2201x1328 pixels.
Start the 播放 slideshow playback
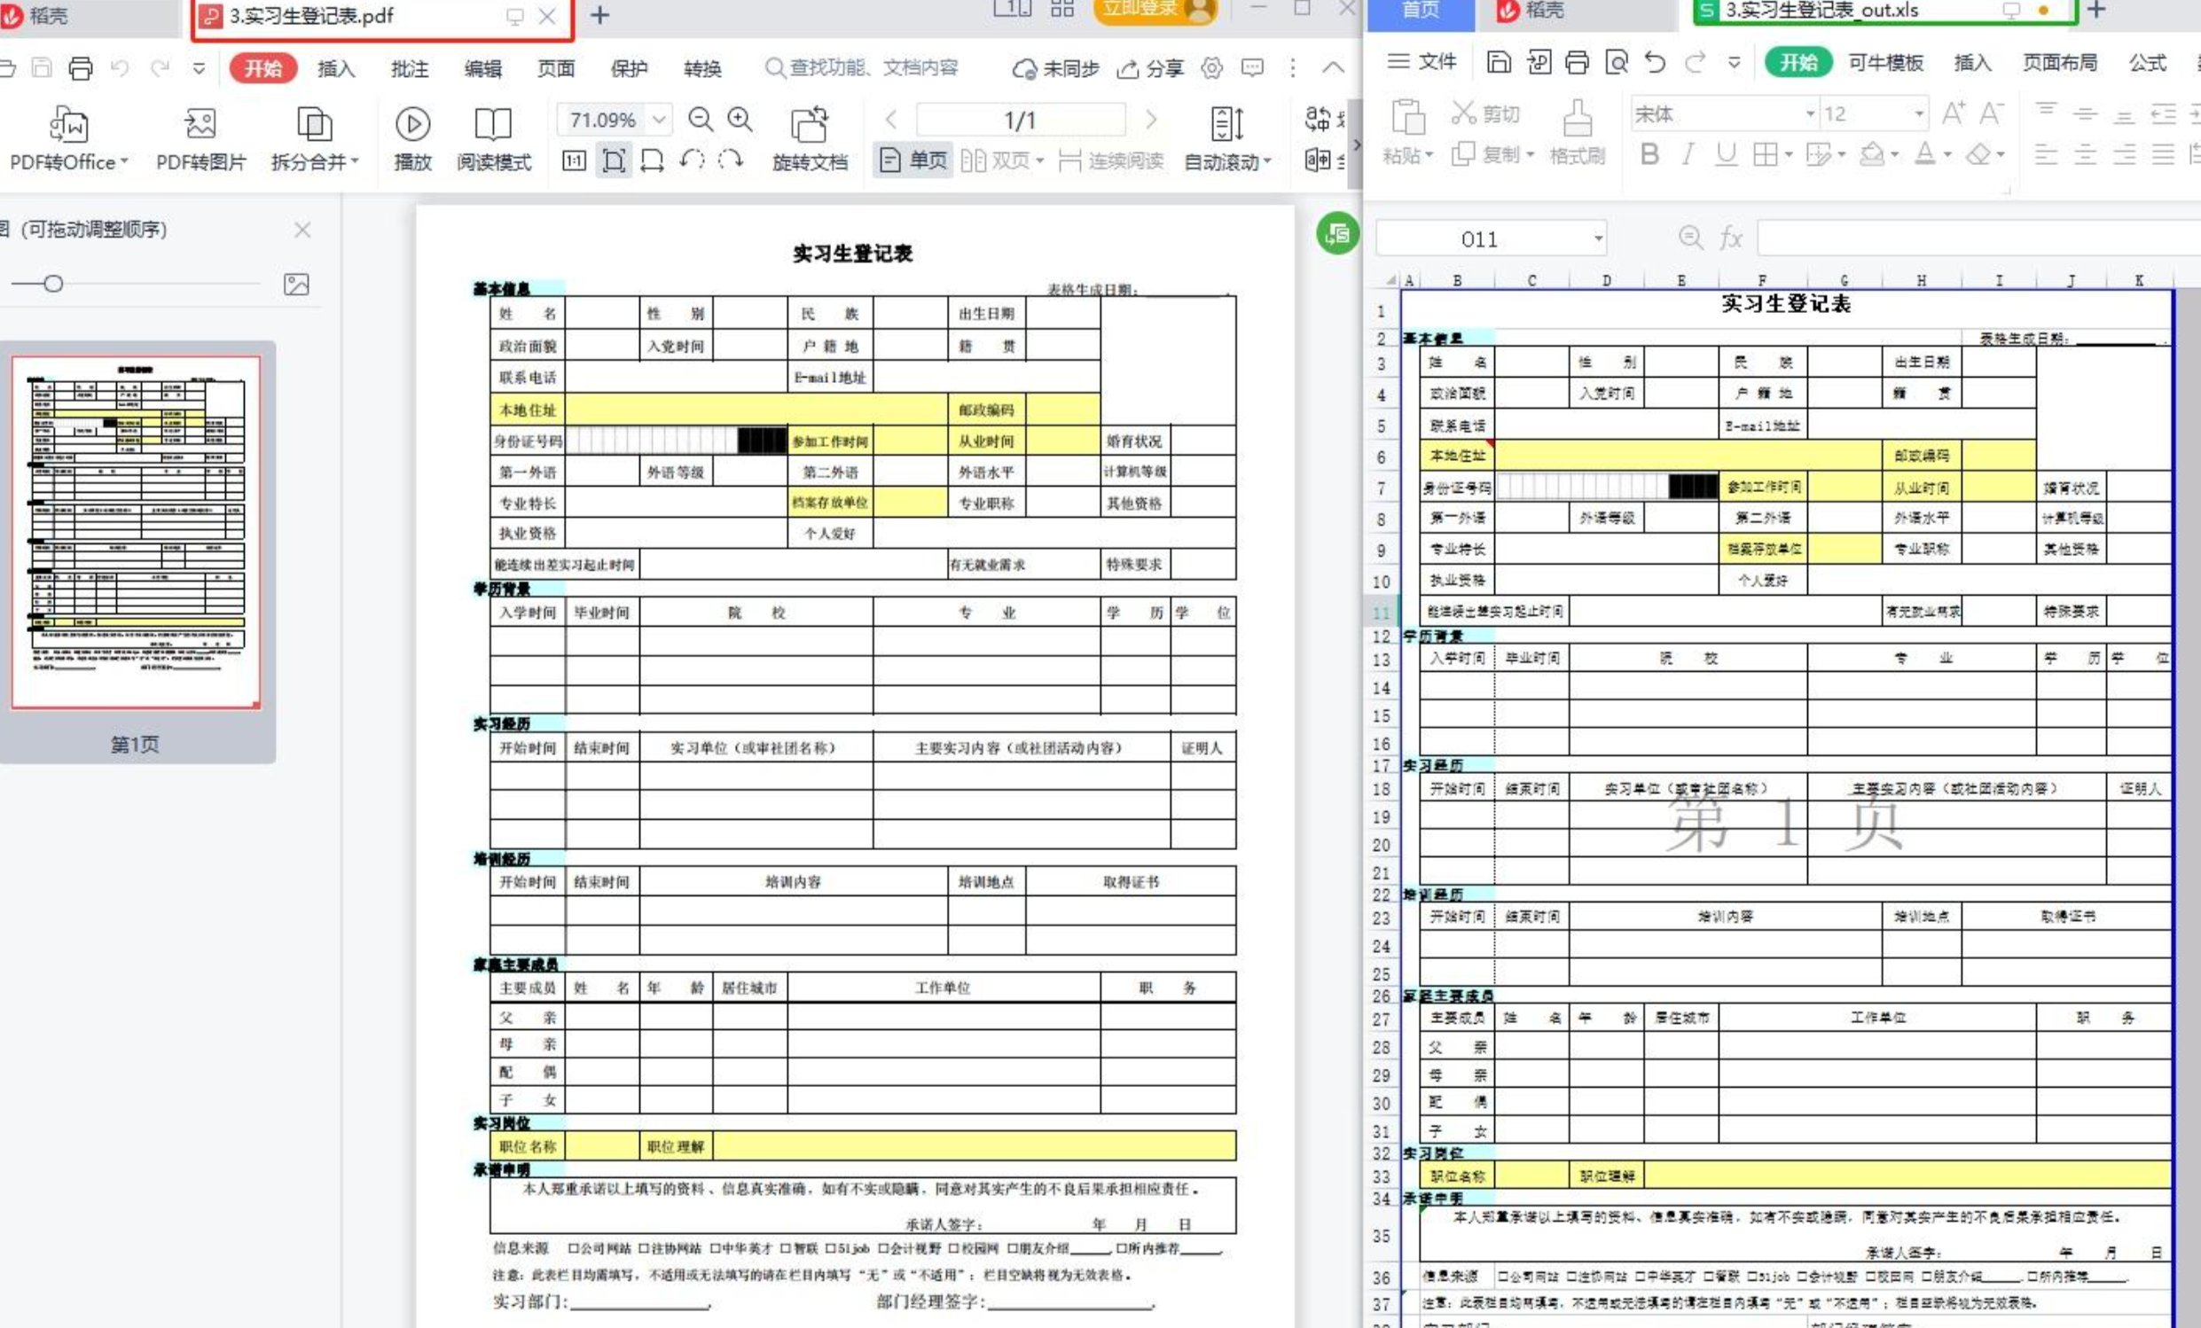click(x=411, y=124)
